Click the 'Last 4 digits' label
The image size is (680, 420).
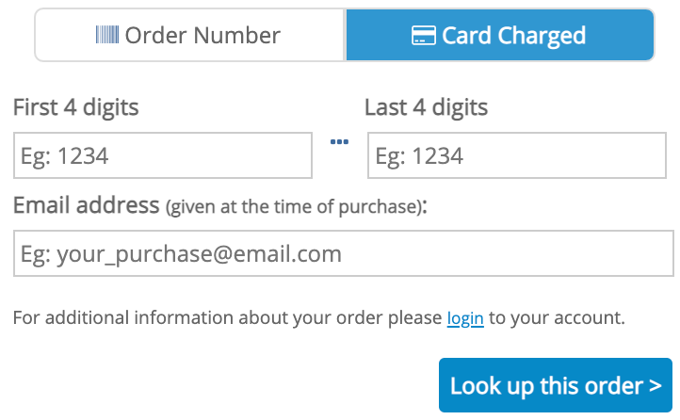pyautogui.click(x=426, y=107)
